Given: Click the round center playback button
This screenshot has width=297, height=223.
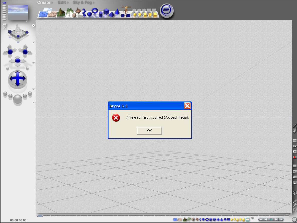Looking at the screenshot, I should tap(271, 219).
